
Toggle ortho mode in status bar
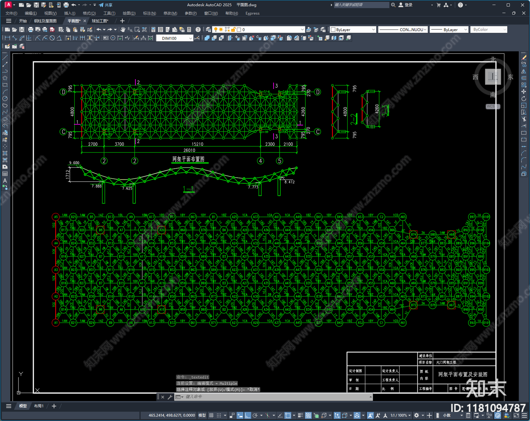pyautogui.click(x=247, y=415)
